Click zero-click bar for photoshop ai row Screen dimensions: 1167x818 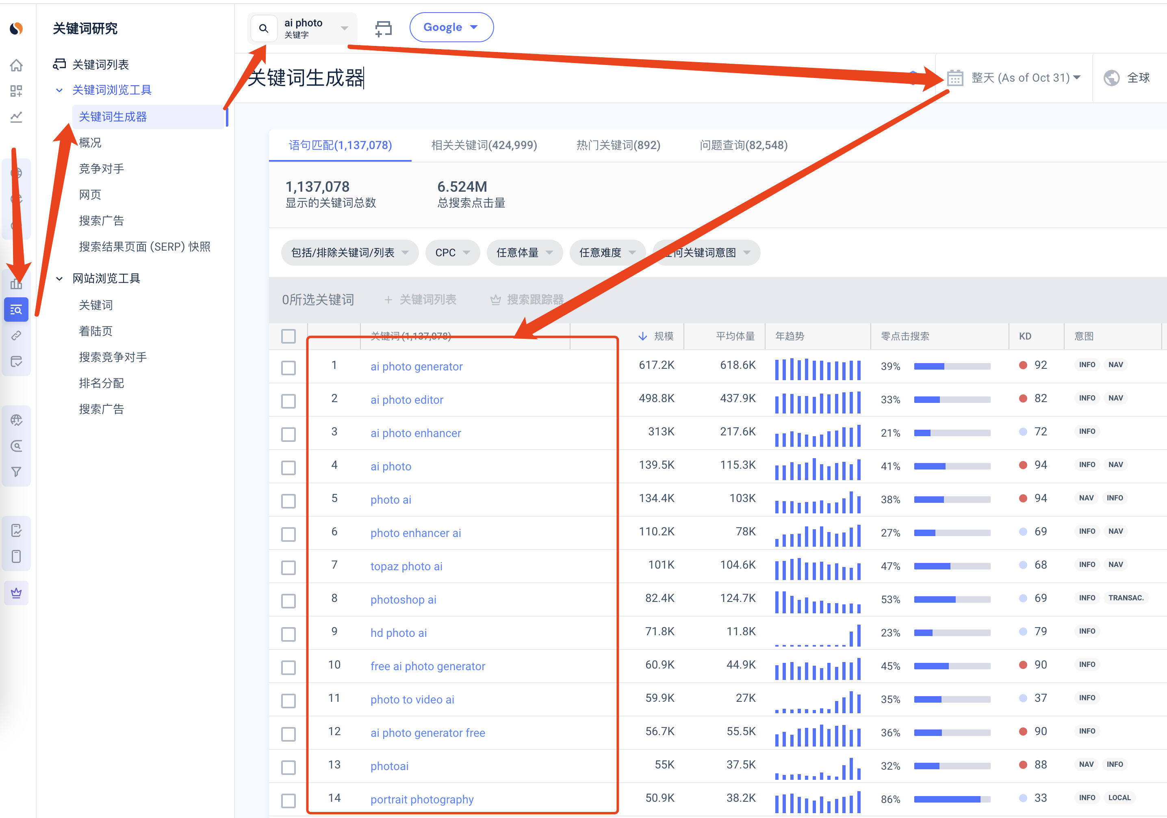(x=952, y=599)
